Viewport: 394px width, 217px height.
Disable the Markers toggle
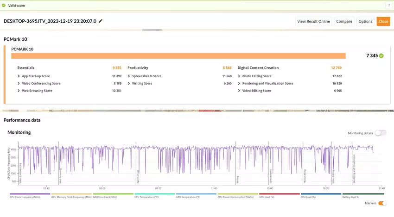click(382, 203)
